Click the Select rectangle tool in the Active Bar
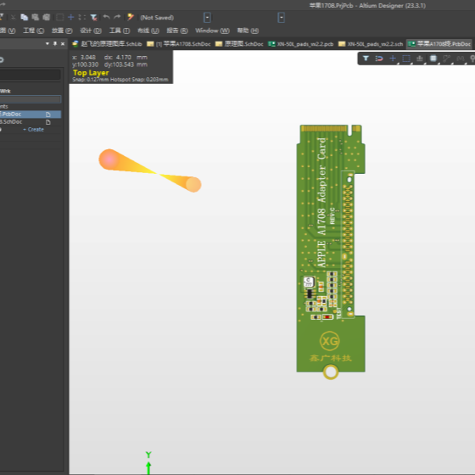This screenshot has width=475, height=475. pos(406,59)
